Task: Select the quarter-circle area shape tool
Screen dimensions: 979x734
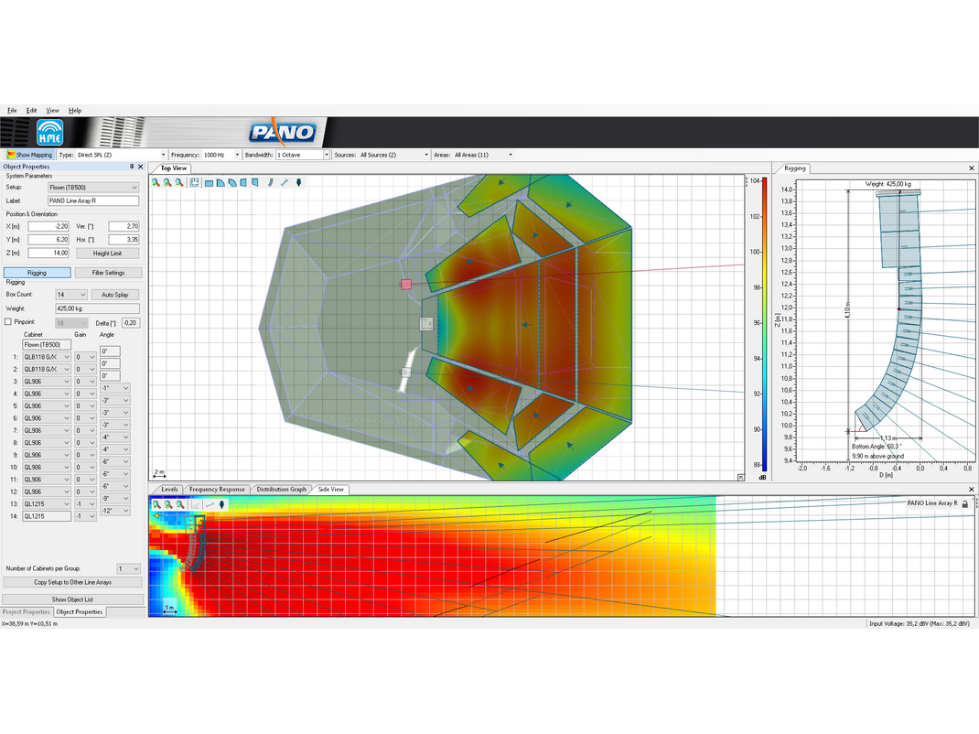Action: (221, 183)
